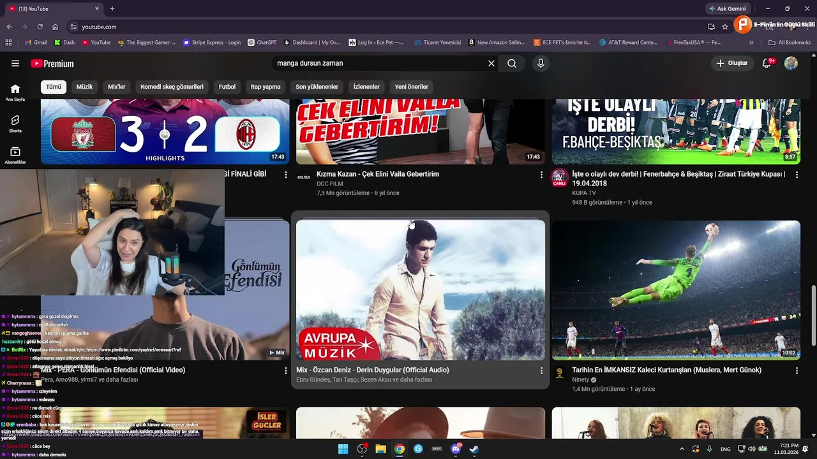817x459 pixels.
Task: Open more options for Kızma Kazan video
Action: (x=541, y=175)
